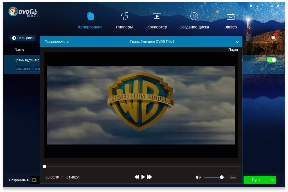The image size is (288, 192).
Task: Click the green Пуск start button
Action: coord(256,180)
